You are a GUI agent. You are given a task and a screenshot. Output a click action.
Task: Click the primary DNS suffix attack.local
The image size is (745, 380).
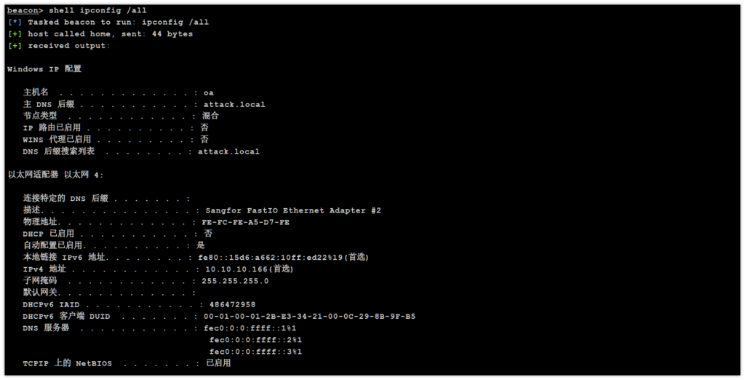(234, 104)
